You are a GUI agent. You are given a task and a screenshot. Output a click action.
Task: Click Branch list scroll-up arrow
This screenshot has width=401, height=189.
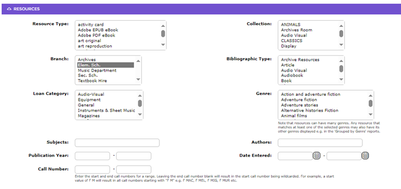coord(138,60)
